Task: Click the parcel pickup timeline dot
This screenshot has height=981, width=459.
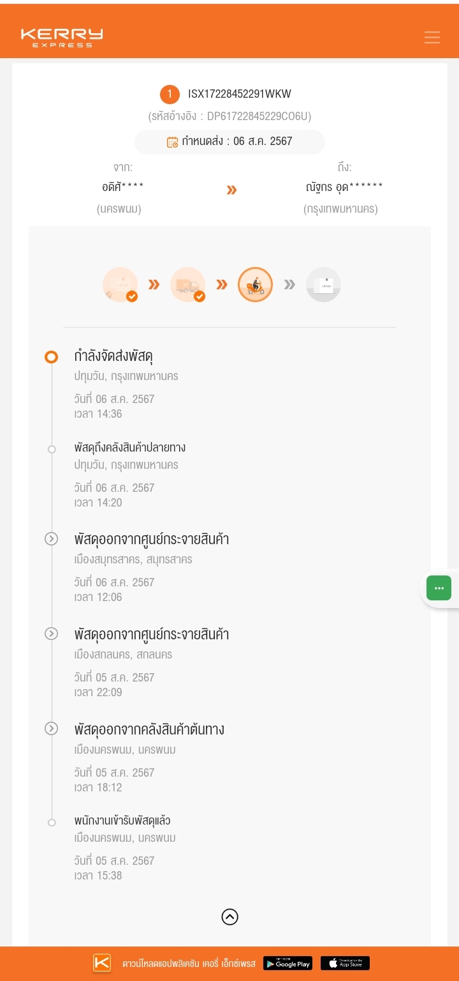Action: pyautogui.click(x=52, y=822)
